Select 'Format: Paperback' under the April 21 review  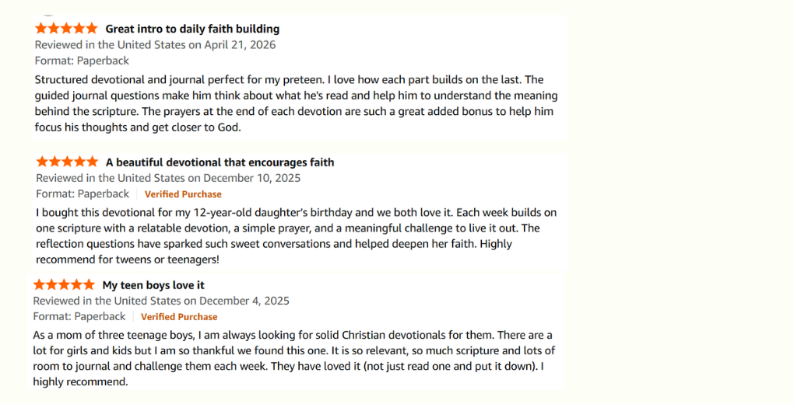point(83,61)
